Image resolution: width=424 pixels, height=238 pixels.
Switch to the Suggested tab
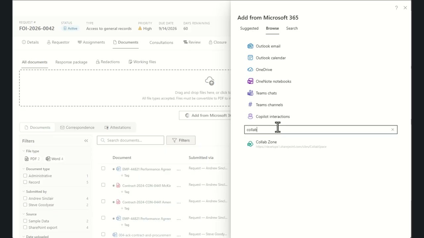(x=249, y=28)
